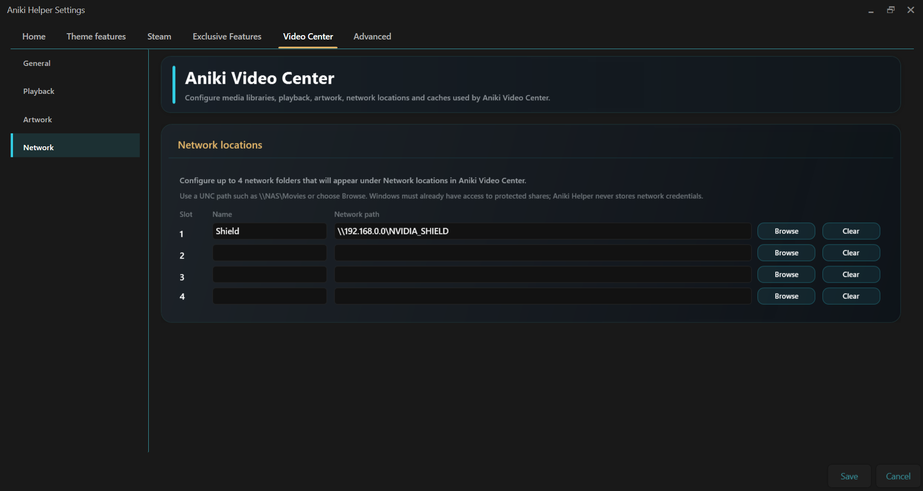Click the Name column header
Viewport: 923px width, 491px height.
pyautogui.click(x=222, y=214)
